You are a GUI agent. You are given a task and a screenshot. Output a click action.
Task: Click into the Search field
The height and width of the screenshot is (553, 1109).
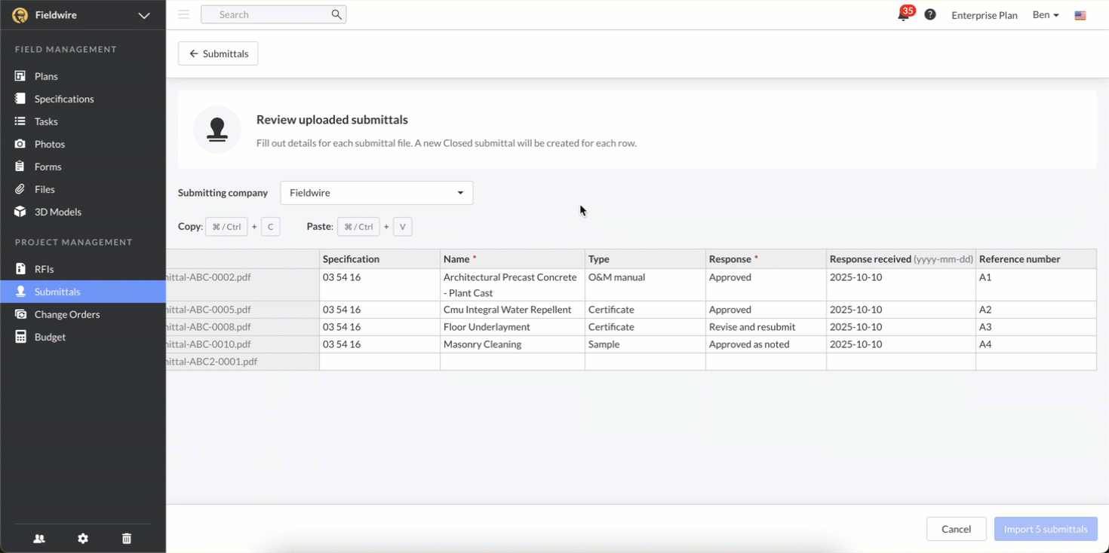pos(268,14)
